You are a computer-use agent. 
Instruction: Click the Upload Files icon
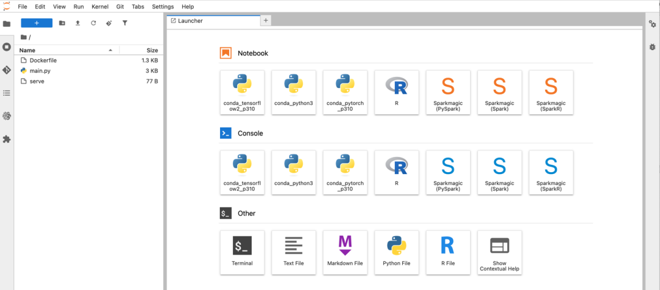78,23
